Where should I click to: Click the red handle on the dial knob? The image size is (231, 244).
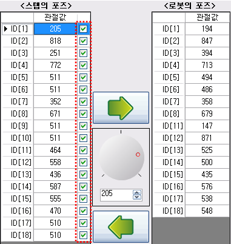138,155
